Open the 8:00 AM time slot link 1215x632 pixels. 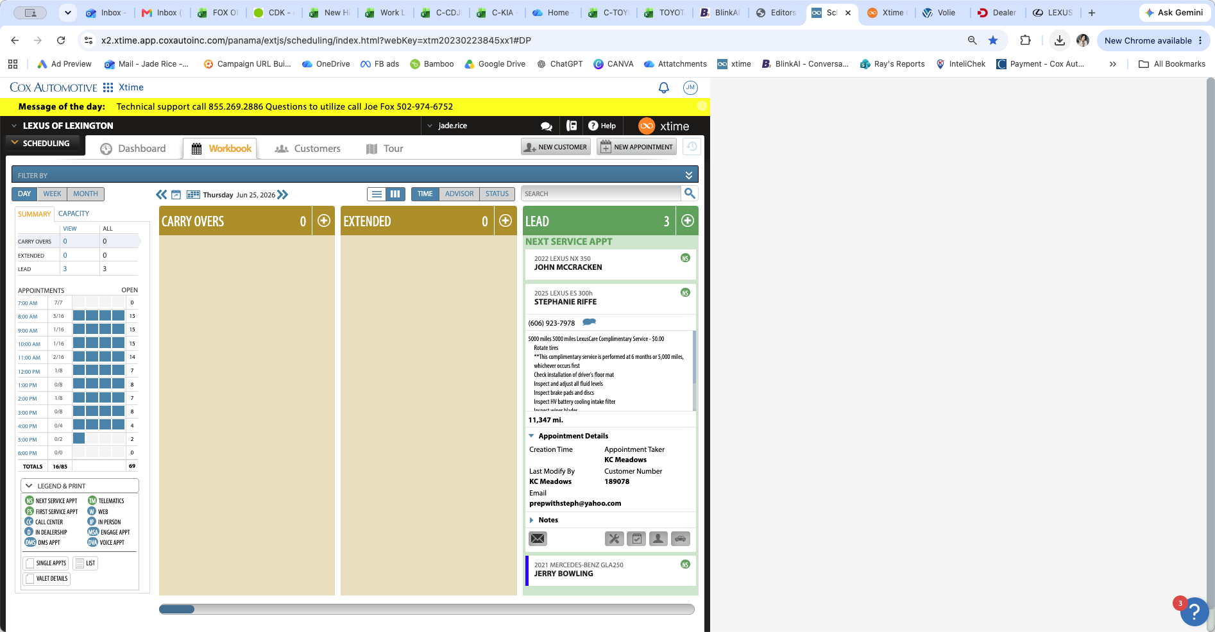[28, 317]
